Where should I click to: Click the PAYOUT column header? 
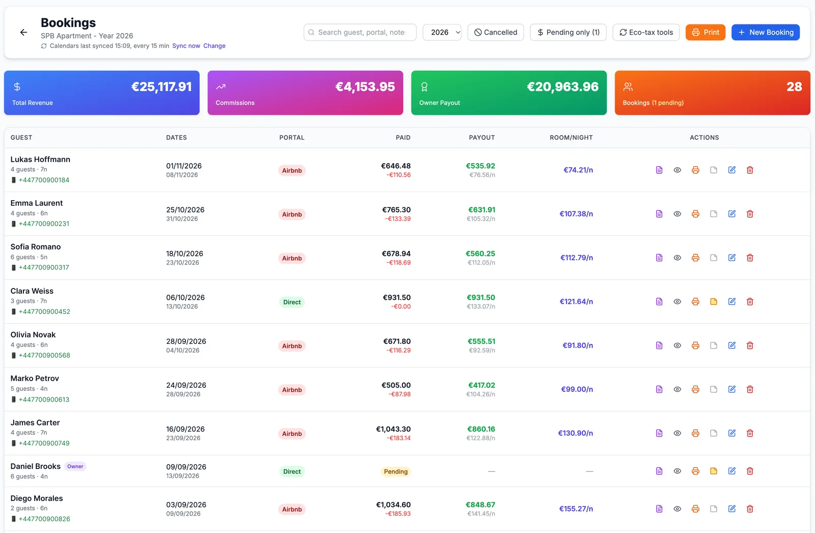(482, 138)
